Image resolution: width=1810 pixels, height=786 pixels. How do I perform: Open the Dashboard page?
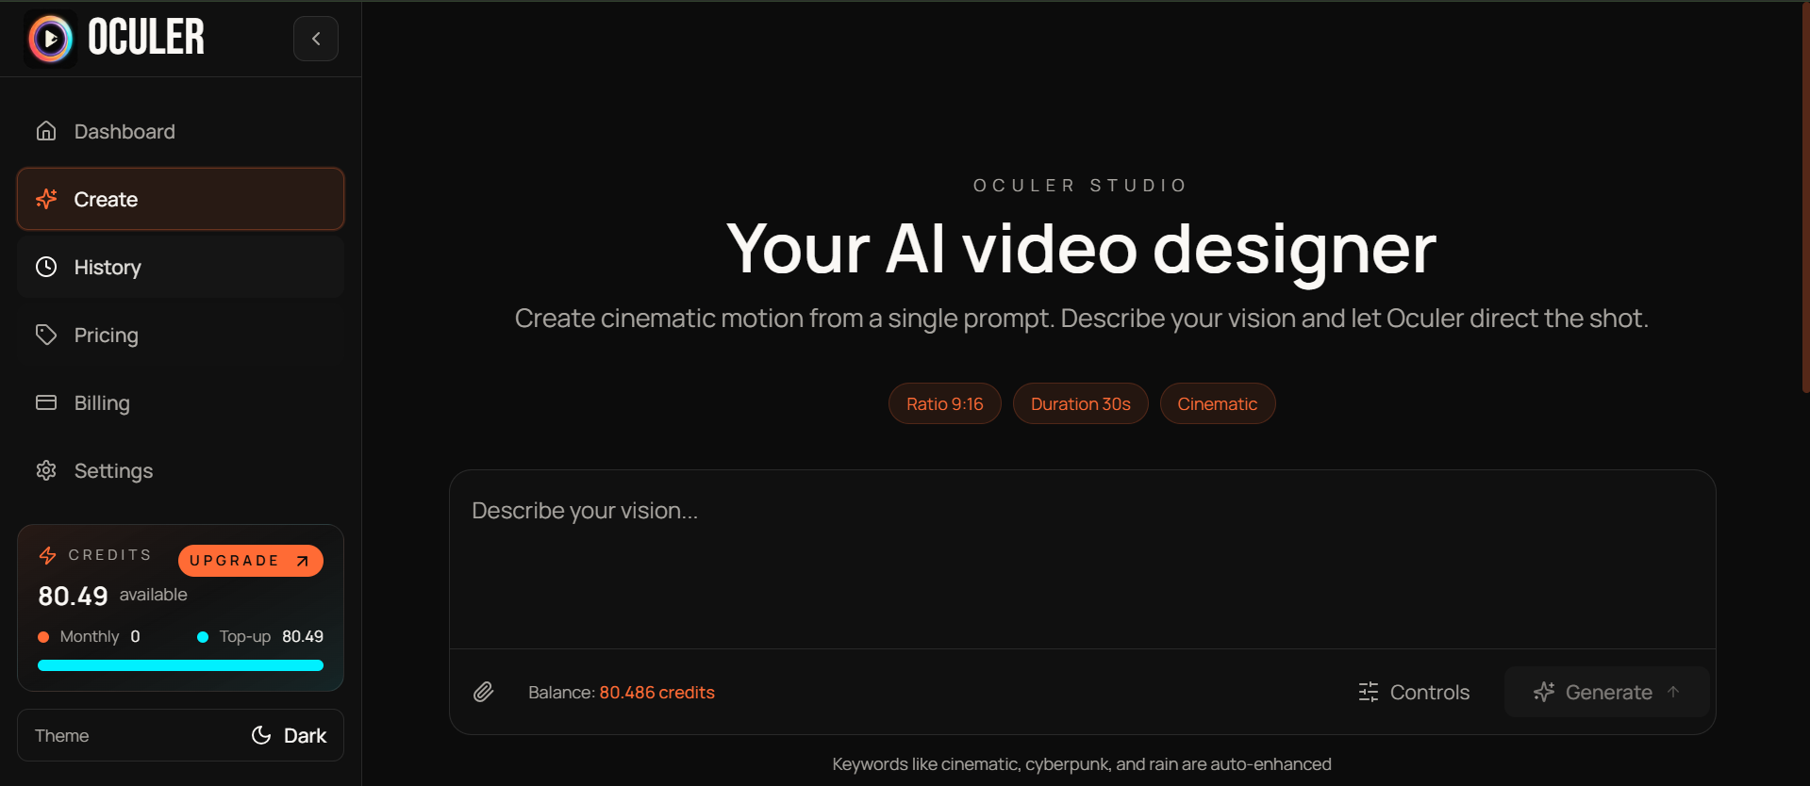[180, 131]
